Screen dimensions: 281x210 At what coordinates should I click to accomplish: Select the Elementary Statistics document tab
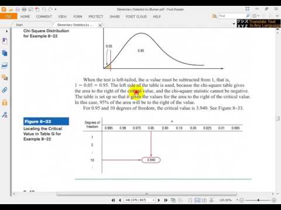click(x=75, y=25)
